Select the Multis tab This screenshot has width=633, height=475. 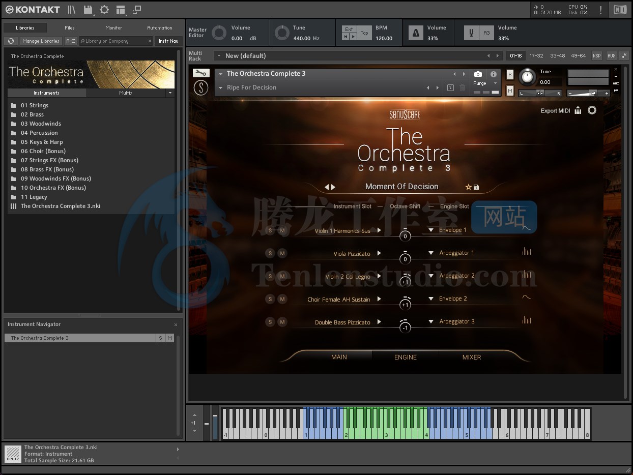tap(126, 93)
